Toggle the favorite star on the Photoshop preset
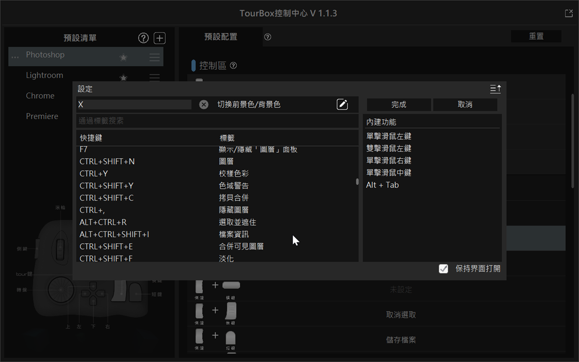The width and height of the screenshot is (579, 362). coord(123,57)
